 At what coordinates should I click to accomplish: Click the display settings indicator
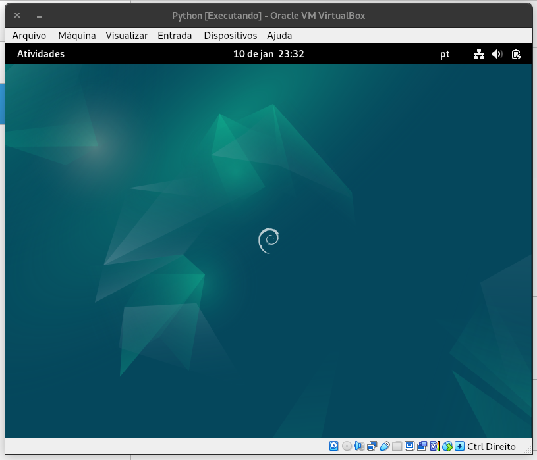click(409, 446)
